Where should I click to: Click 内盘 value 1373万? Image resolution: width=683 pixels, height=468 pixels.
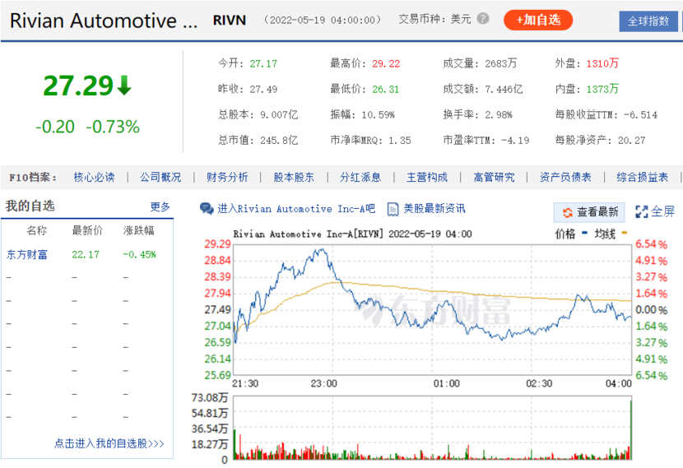click(x=602, y=90)
